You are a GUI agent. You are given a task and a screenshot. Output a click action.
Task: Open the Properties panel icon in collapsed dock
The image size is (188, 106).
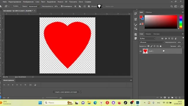pyautogui.click(x=136, y=19)
